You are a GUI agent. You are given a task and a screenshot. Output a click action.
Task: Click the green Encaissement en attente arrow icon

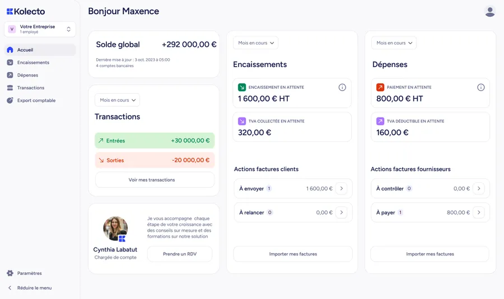[242, 87]
